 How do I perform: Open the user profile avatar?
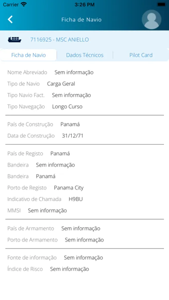151,20
